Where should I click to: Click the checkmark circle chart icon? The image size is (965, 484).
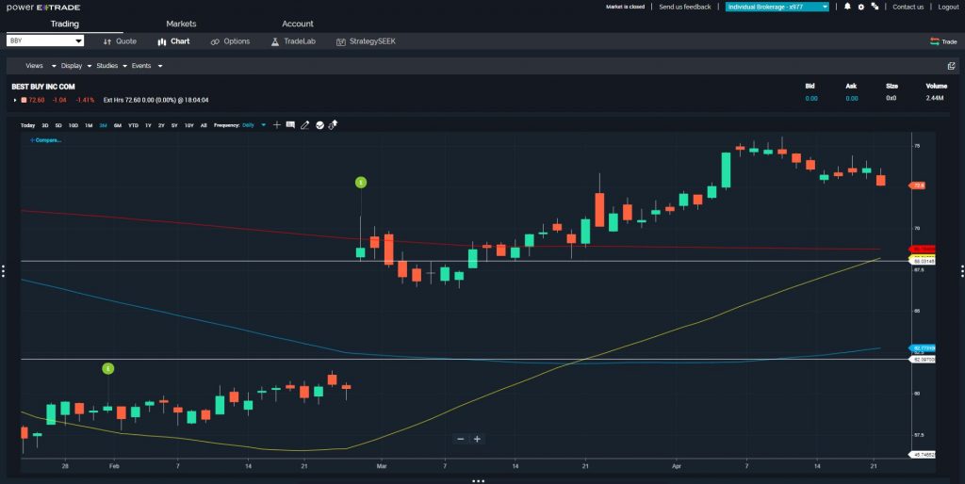[319, 125]
